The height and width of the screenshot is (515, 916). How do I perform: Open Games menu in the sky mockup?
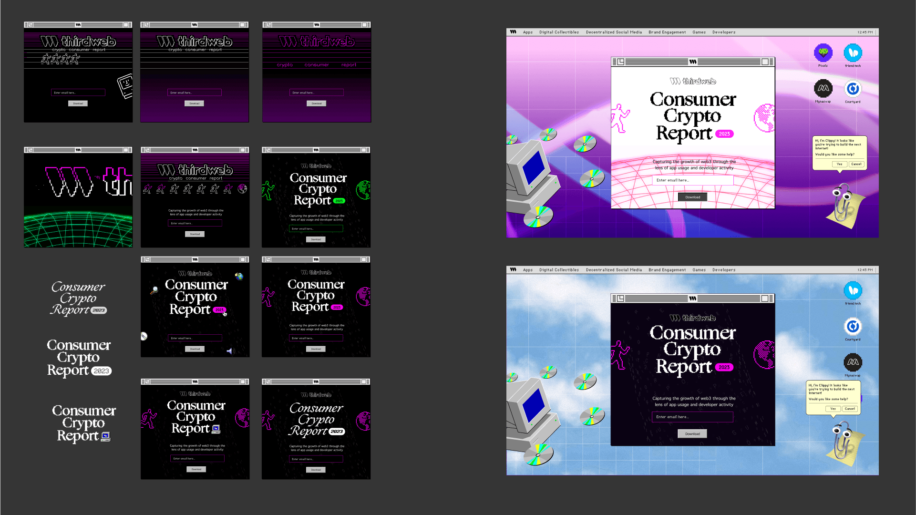pos(699,270)
